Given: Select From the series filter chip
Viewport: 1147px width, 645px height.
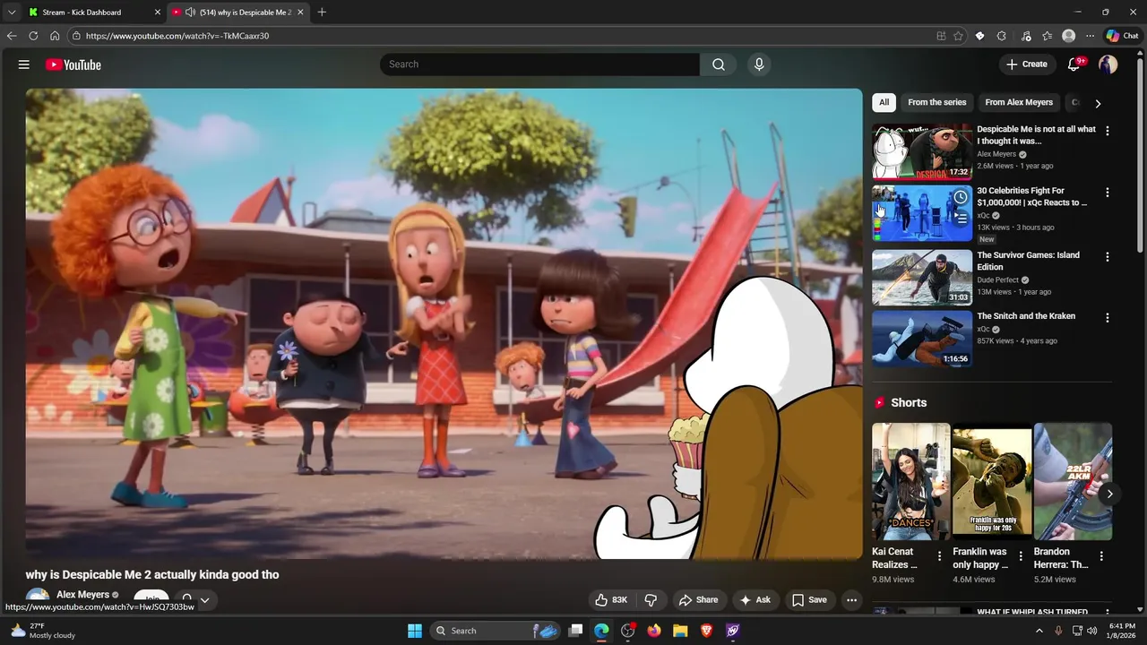Looking at the screenshot, I should pyautogui.click(x=936, y=102).
